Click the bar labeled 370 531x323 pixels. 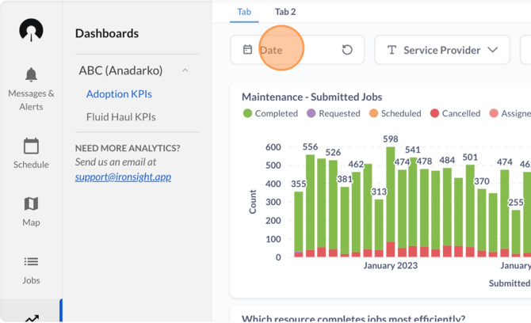tap(482, 222)
